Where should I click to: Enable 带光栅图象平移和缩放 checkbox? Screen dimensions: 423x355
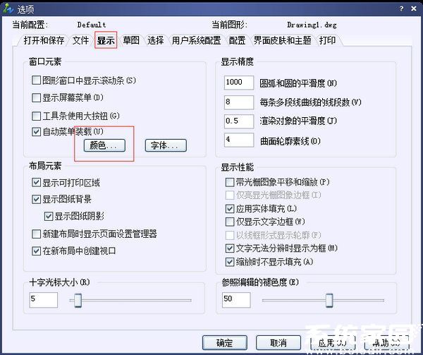[229, 182]
